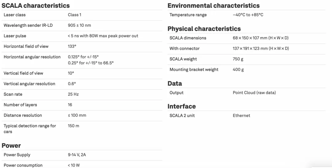332x168 pixels.
Task: Select the 0.125° horizontal angular resolution text
Action: [x=83, y=57]
